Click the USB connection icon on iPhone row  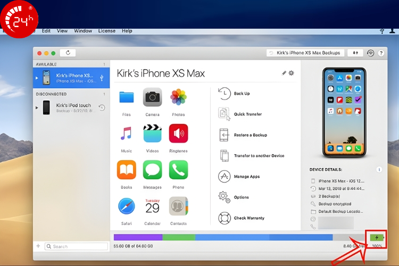pos(102,78)
